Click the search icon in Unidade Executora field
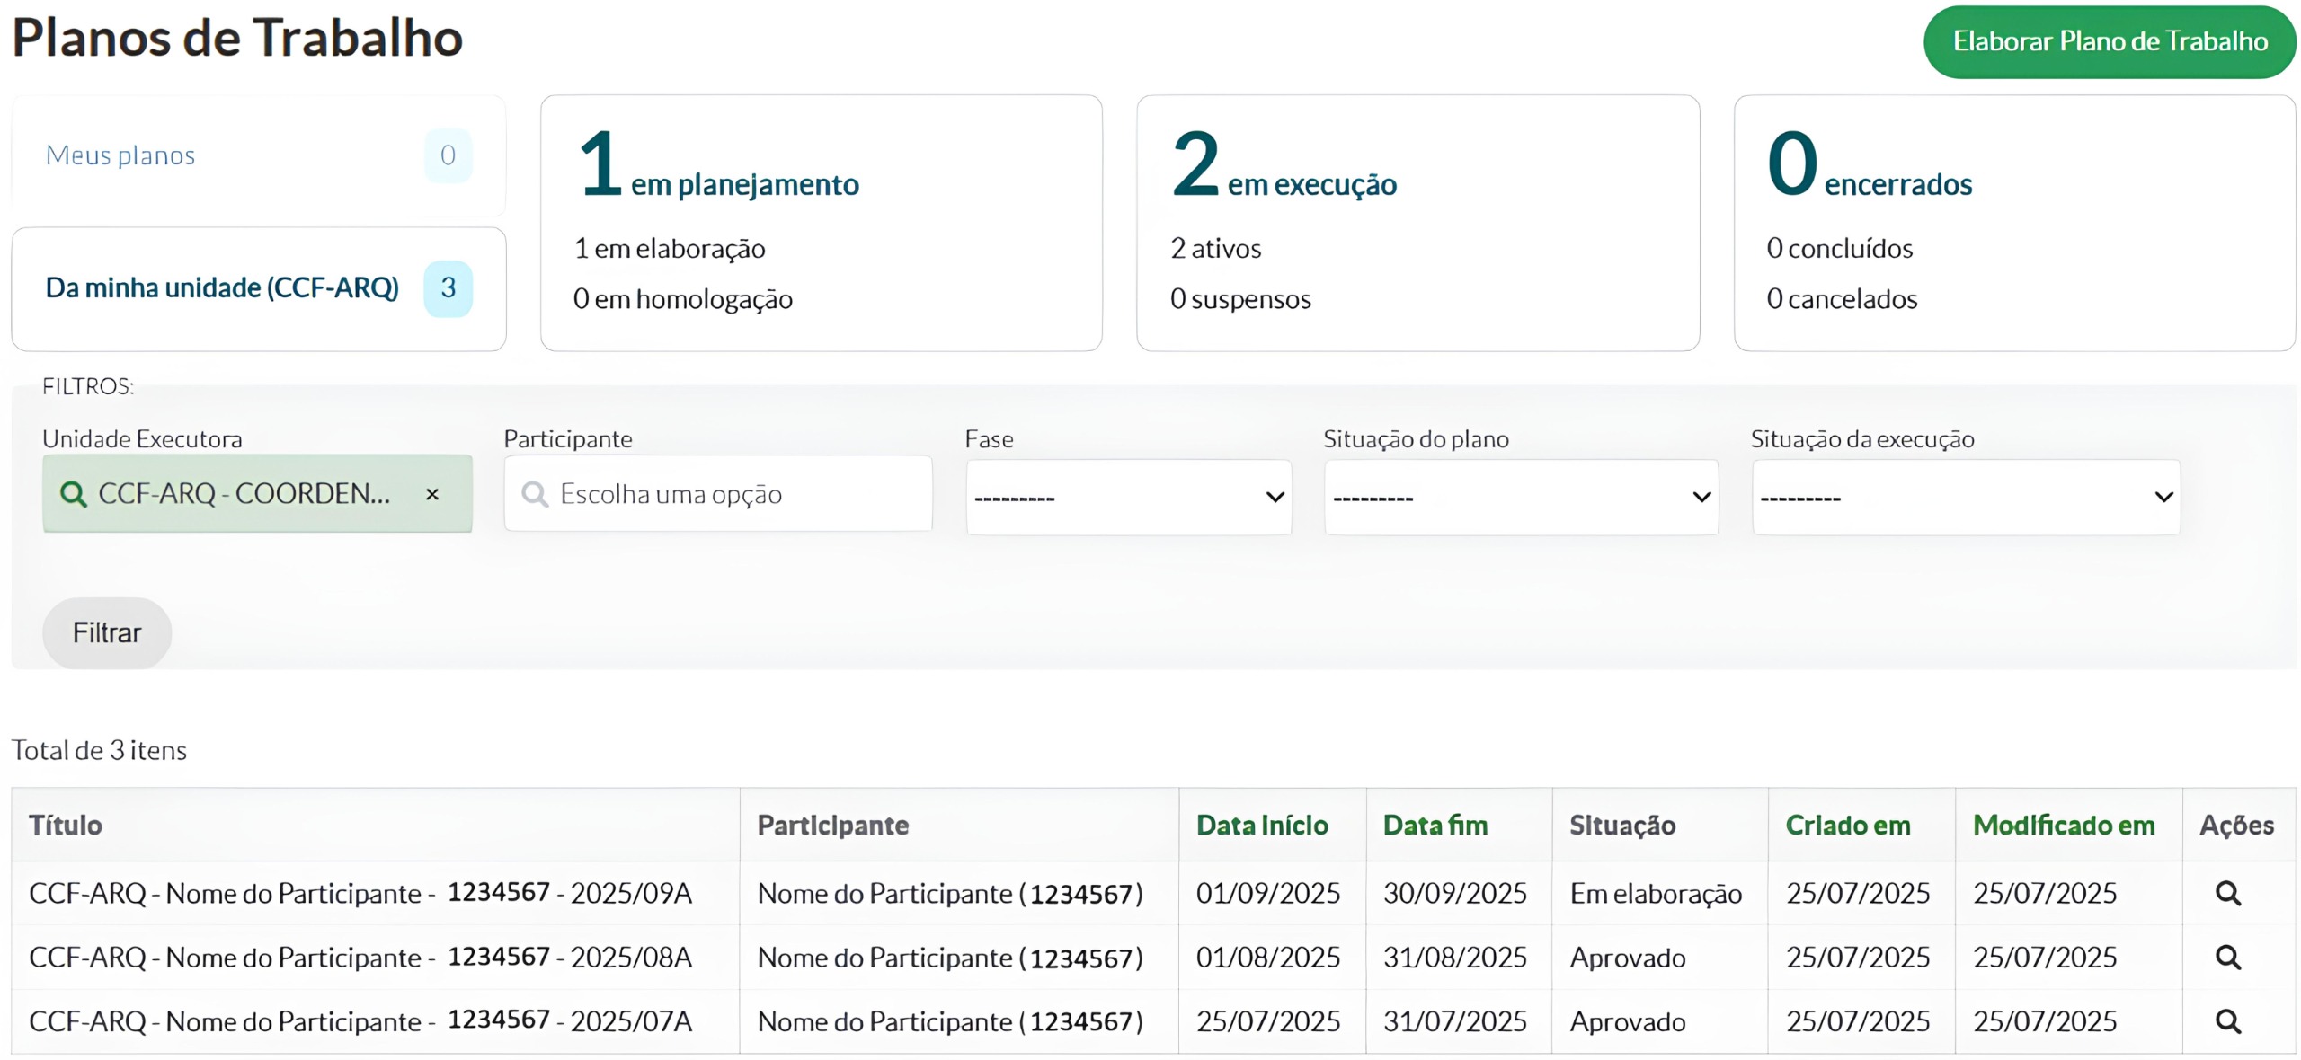The height and width of the screenshot is (1060, 2301). point(73,494)
